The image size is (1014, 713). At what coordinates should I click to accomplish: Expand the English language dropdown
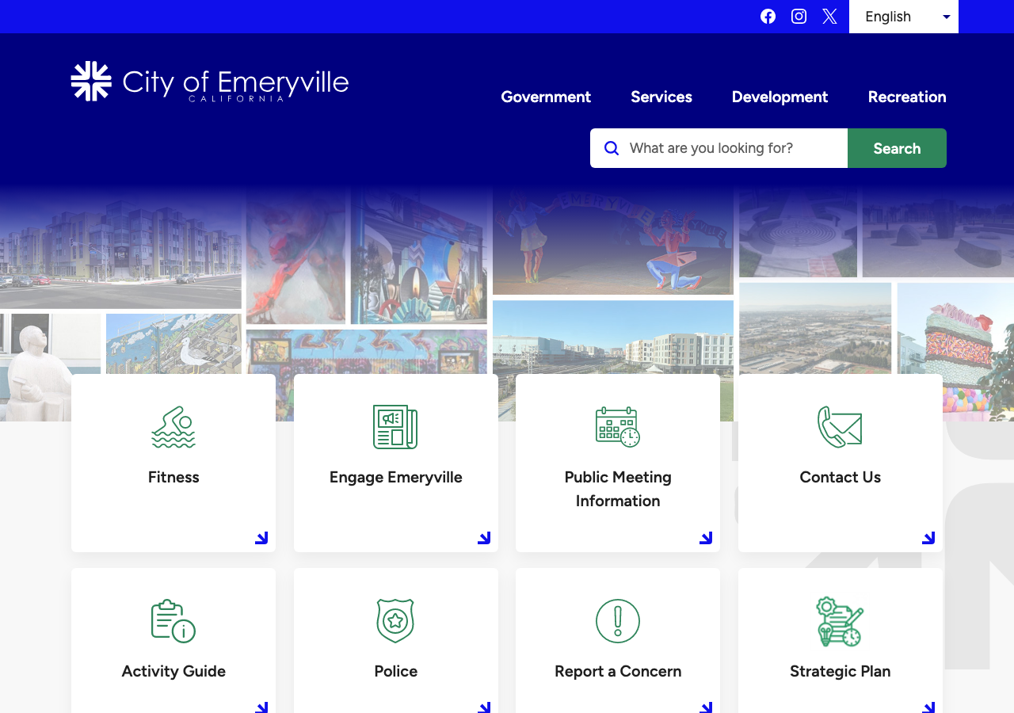pos(904,17)
